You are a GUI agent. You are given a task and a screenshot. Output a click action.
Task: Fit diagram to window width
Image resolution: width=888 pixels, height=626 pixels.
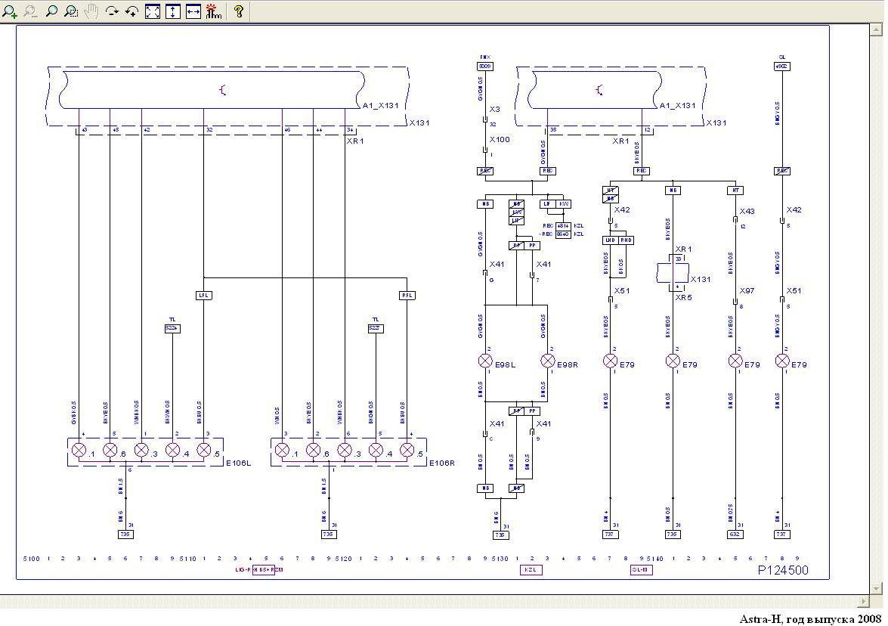tap(193, 11)
